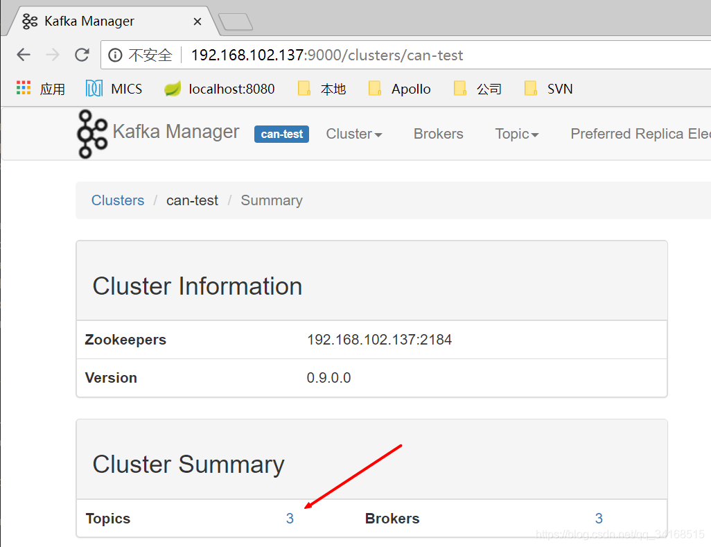Open a new browser tab
Image resolution: width=711 pixels, height=547 pixels.
tap(236, 21)
